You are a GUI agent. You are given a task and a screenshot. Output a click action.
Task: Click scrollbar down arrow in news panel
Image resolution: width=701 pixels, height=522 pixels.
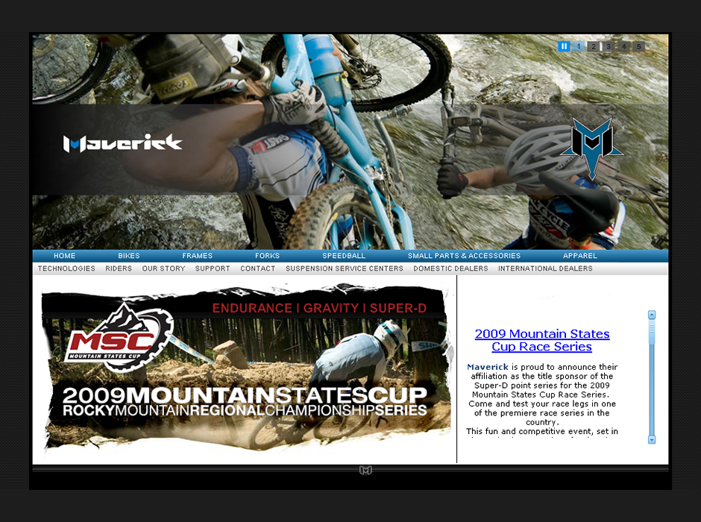pos(652,439)
